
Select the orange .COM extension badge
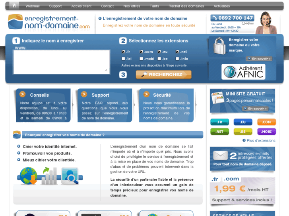click(266, 122)
